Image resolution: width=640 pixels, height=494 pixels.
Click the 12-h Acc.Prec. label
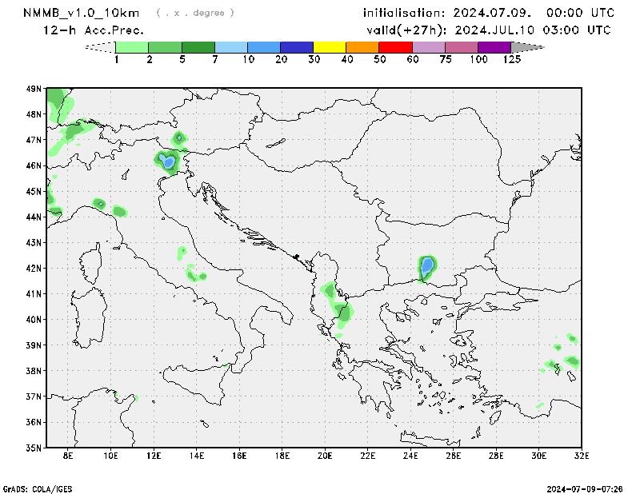[94, 30]
